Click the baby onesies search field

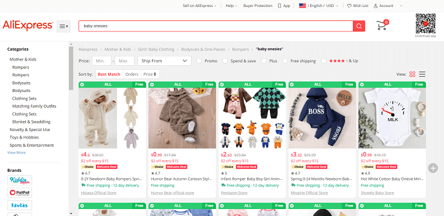(x=216, y=26)
